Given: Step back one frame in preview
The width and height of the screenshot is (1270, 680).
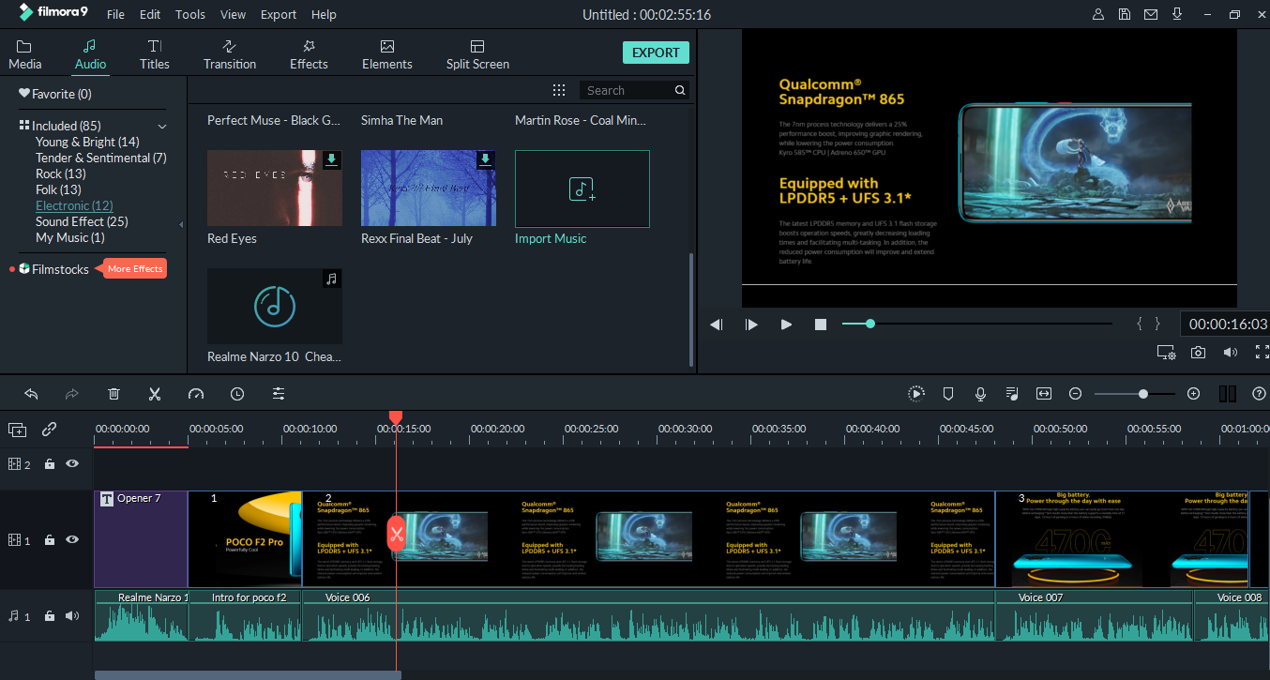Looking at the screenshot, I should tap(717, 324).
